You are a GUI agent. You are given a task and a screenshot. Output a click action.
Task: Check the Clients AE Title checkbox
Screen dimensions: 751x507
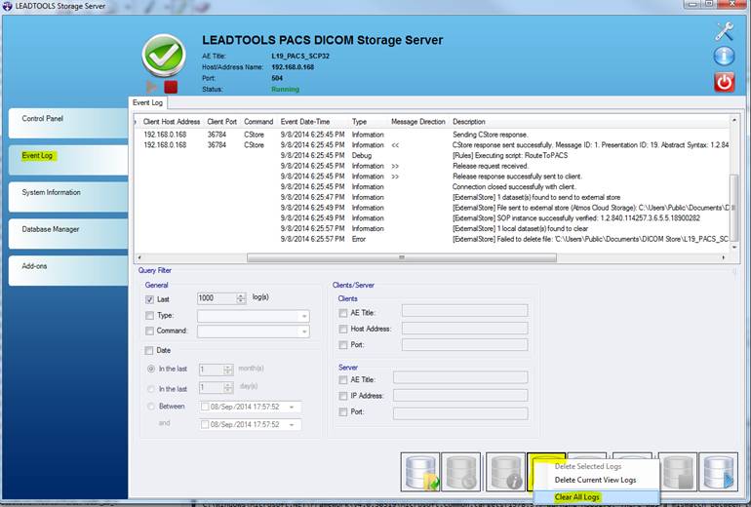click(343, 312)
